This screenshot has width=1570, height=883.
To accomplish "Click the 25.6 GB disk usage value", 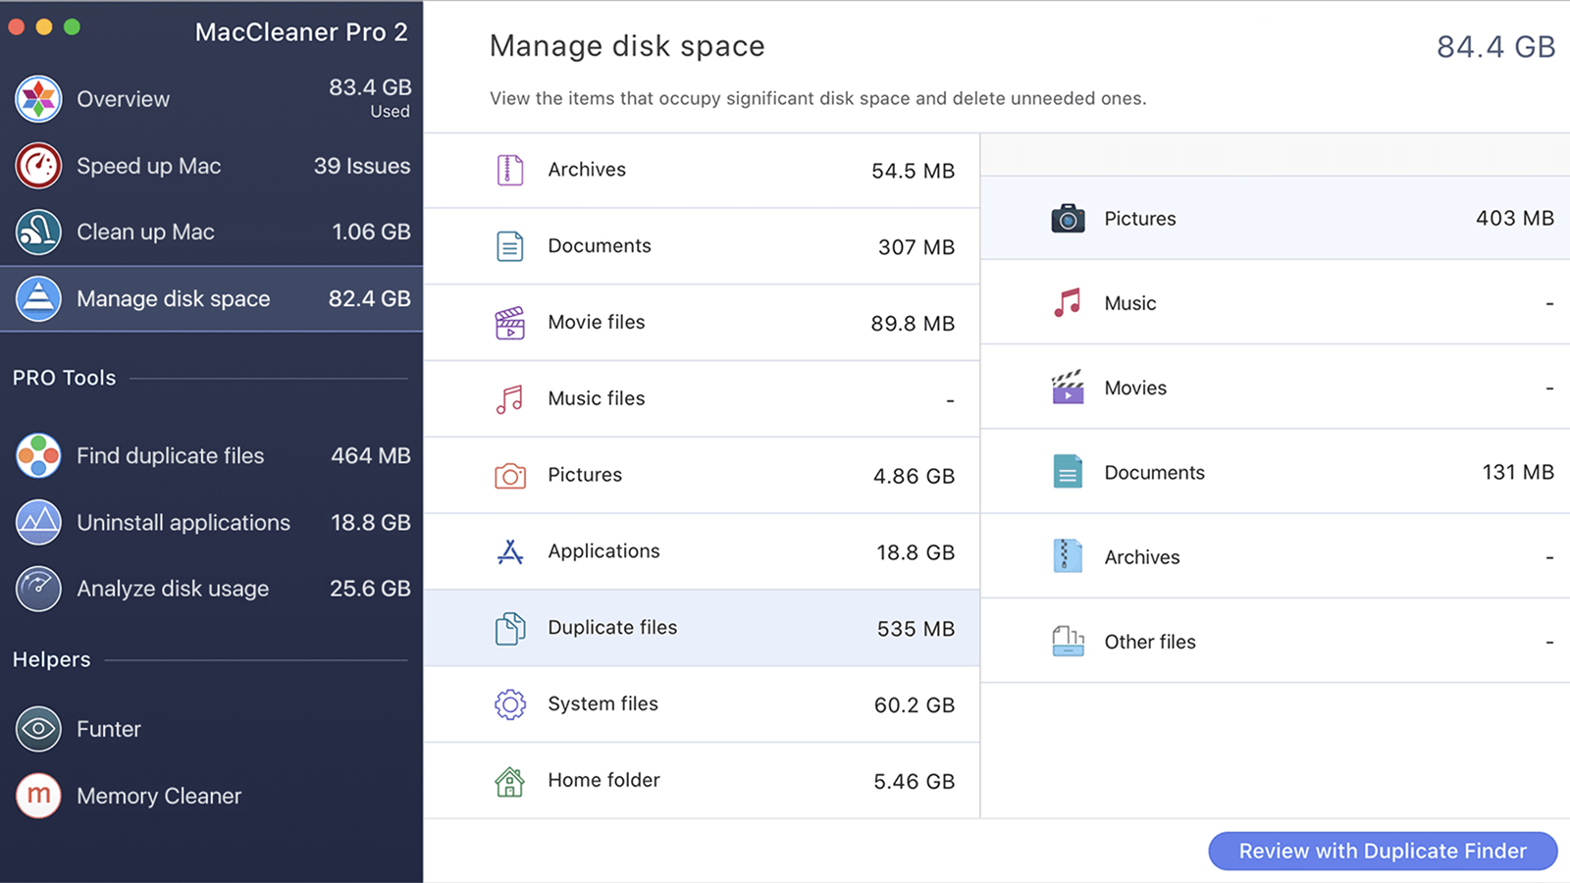I will (x=370, y=589).
